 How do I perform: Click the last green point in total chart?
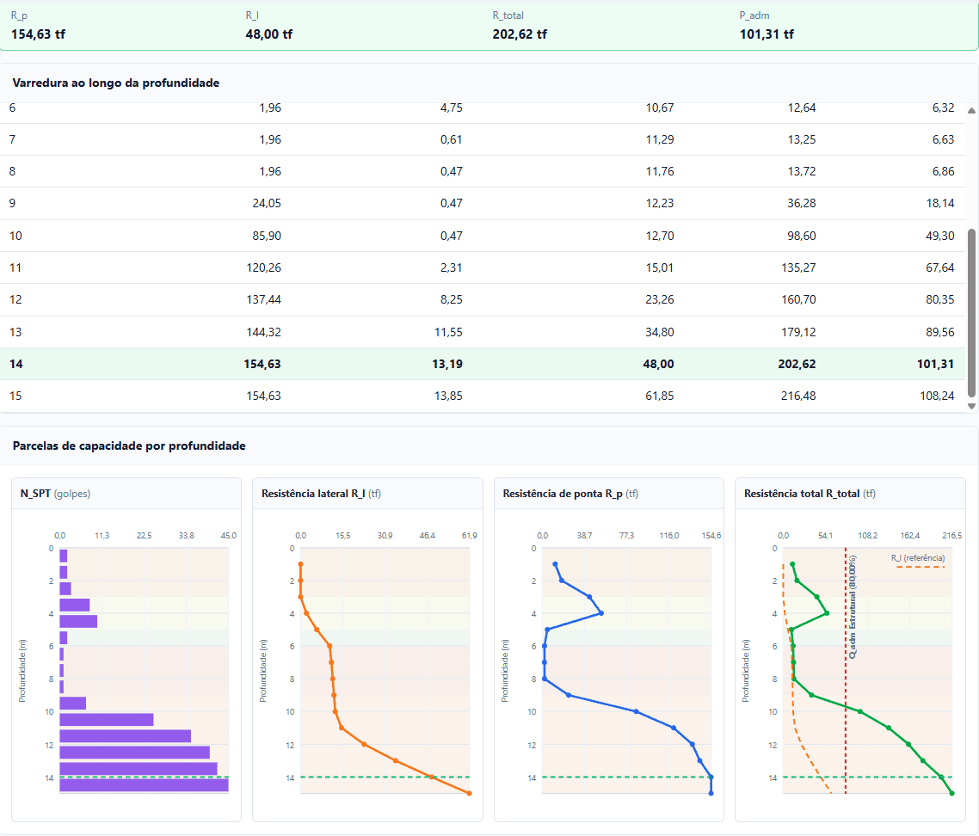tap(952, 794)
